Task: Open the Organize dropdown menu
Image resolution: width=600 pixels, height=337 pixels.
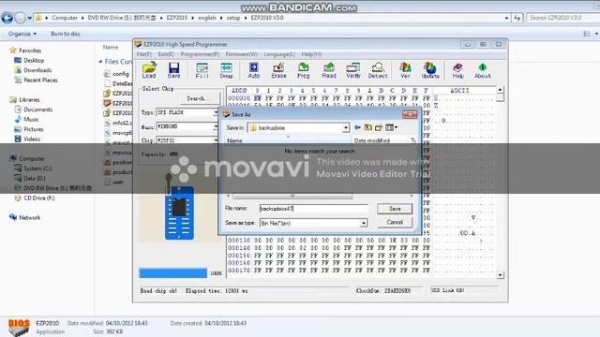Action: [x=22, y=34]
